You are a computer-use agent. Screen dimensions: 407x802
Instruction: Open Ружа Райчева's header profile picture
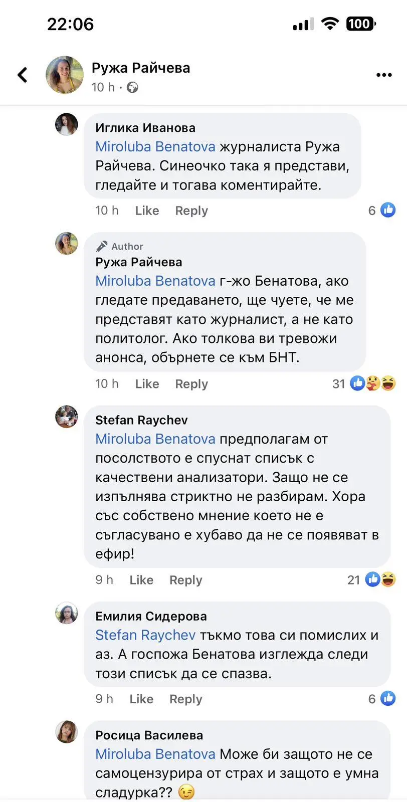click(x=65, y=75)
